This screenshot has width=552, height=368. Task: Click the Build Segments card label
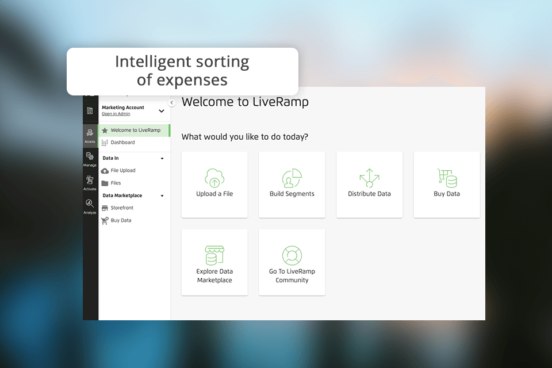tap(292, 194)
